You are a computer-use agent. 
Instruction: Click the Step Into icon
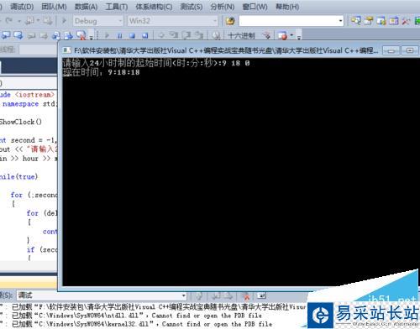174,35
